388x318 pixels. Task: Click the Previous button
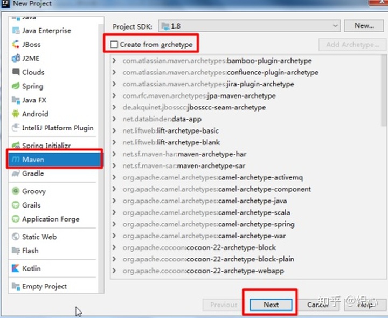(x=224, y=305)
